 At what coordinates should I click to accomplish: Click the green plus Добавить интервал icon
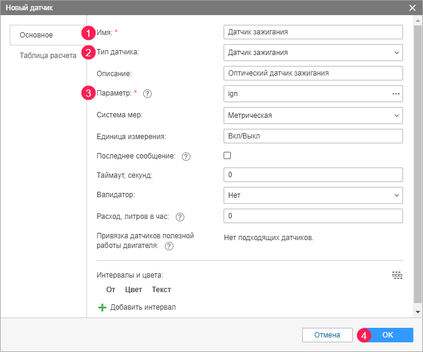pos(102,307)
